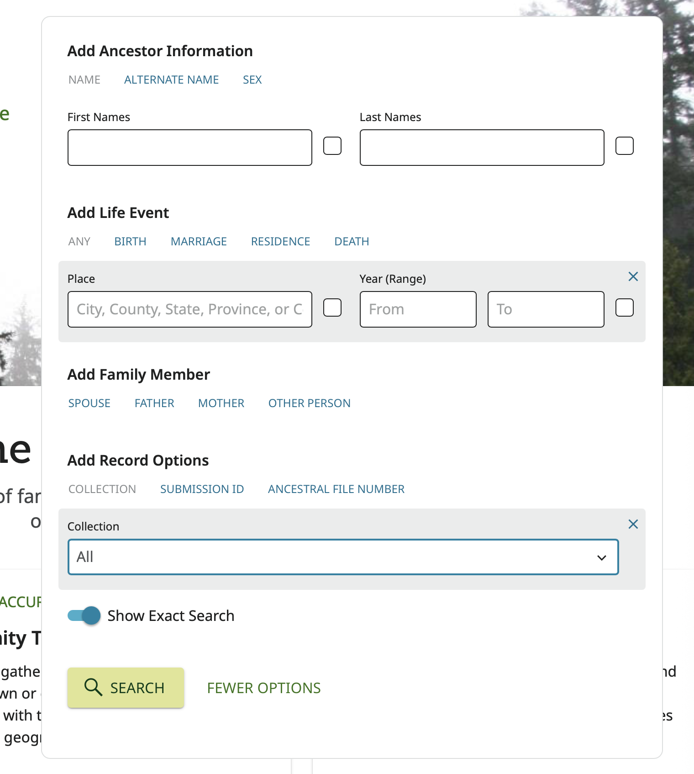Toggle Show Exact Search switch
694x774 pixels.
tap(84, 615)
